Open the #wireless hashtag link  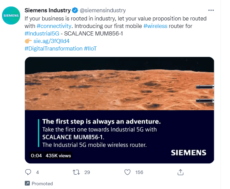coord(155,26)
